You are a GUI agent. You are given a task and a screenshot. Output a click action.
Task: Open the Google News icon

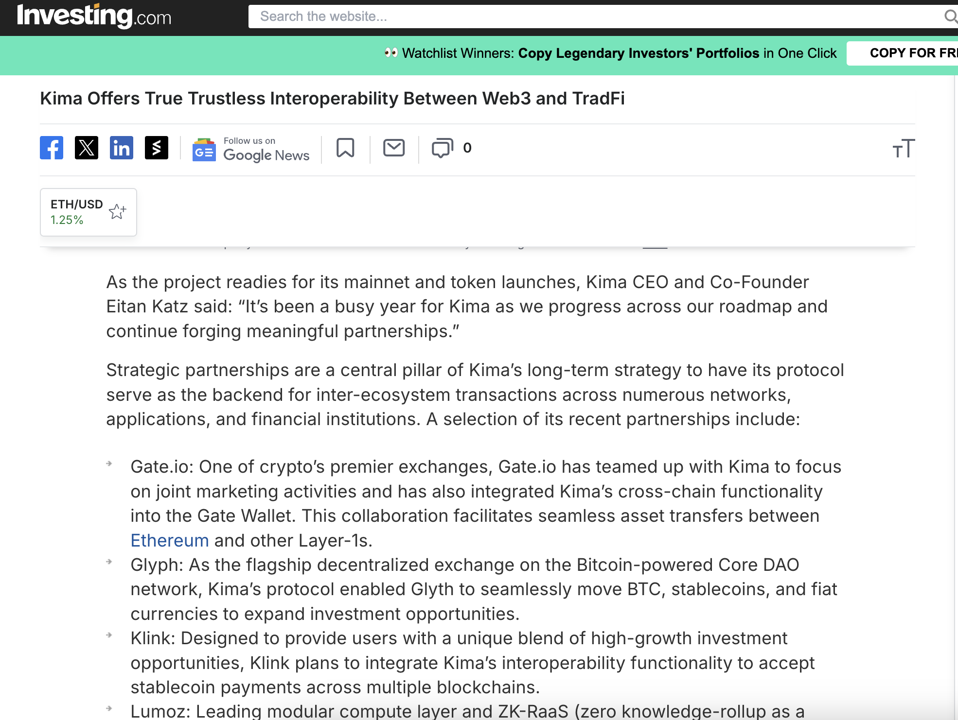[x=204, y=149]
